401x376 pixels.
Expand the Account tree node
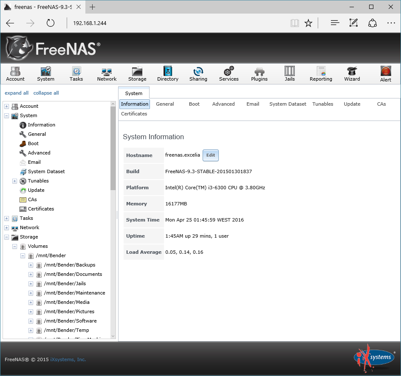click(x=7, y=106)
